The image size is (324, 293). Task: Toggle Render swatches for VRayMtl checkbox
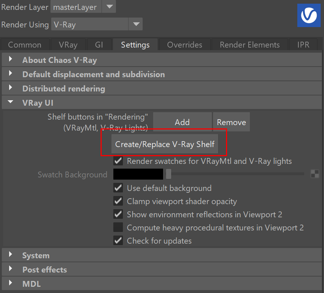[118, 161]
